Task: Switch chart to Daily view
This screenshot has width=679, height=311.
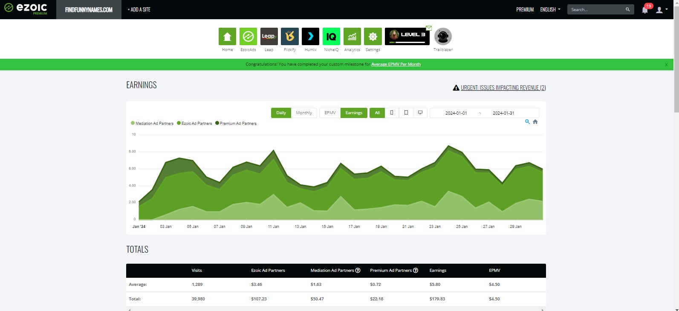Action: 281,113
